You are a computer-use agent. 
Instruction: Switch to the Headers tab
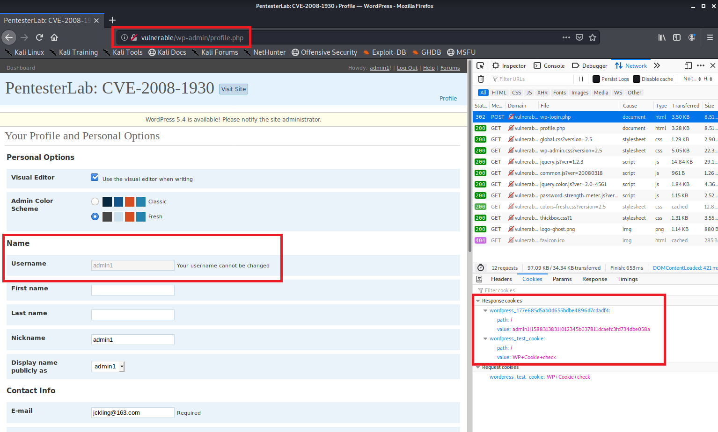501,279
